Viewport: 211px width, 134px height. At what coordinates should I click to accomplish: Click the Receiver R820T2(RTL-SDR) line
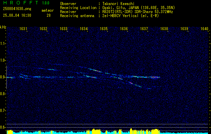coord(116,12)
